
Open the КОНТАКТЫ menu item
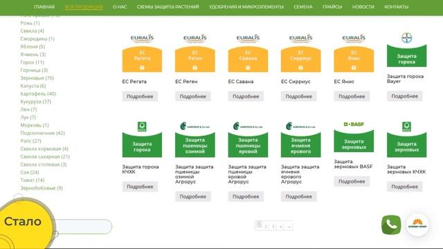coord(396,7)
